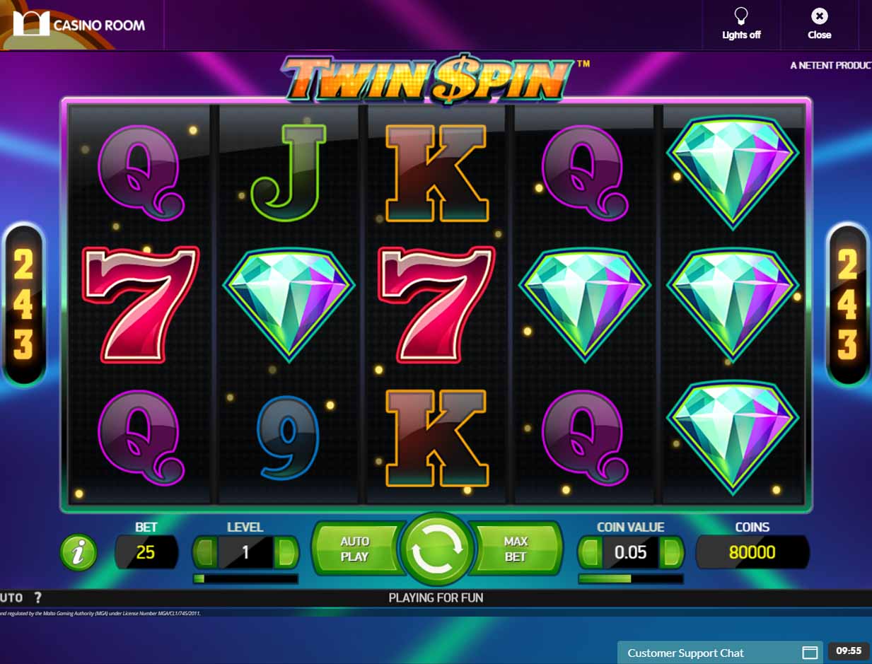Close the game with the X icon
Screen dimensions: 872x664
pos(819,16)
